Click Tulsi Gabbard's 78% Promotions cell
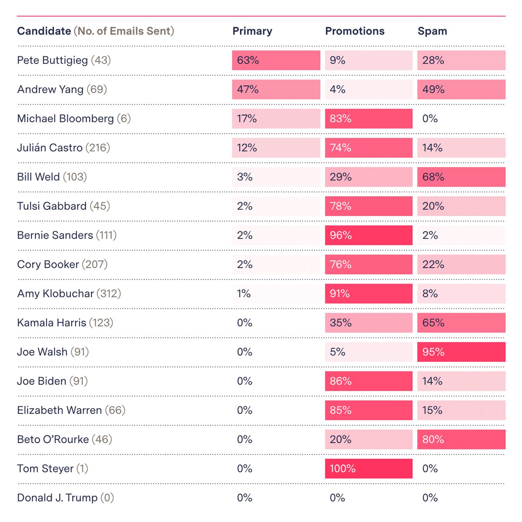The height and width of the screenshot is (522, 522). [x=369, y=206]
